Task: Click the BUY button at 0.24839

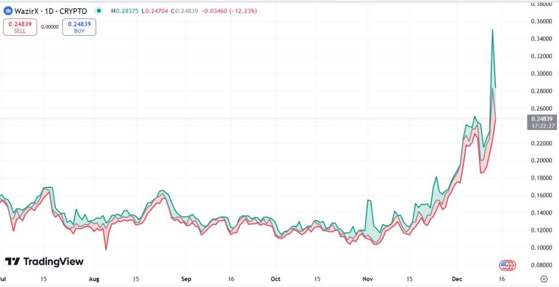Action: pyautogui.click(x=79, y=27)
